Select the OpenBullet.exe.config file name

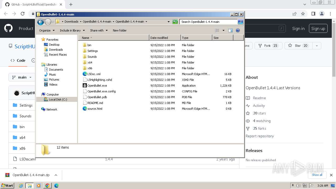(101, 91)
